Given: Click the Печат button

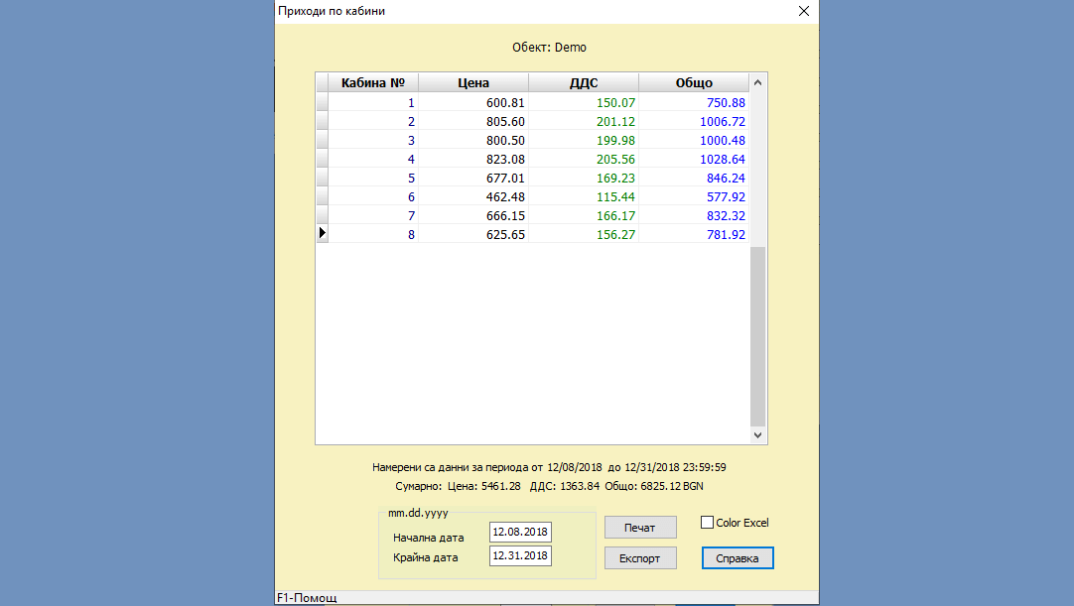Looking at the screenshot, I should (x=640, y=528).
